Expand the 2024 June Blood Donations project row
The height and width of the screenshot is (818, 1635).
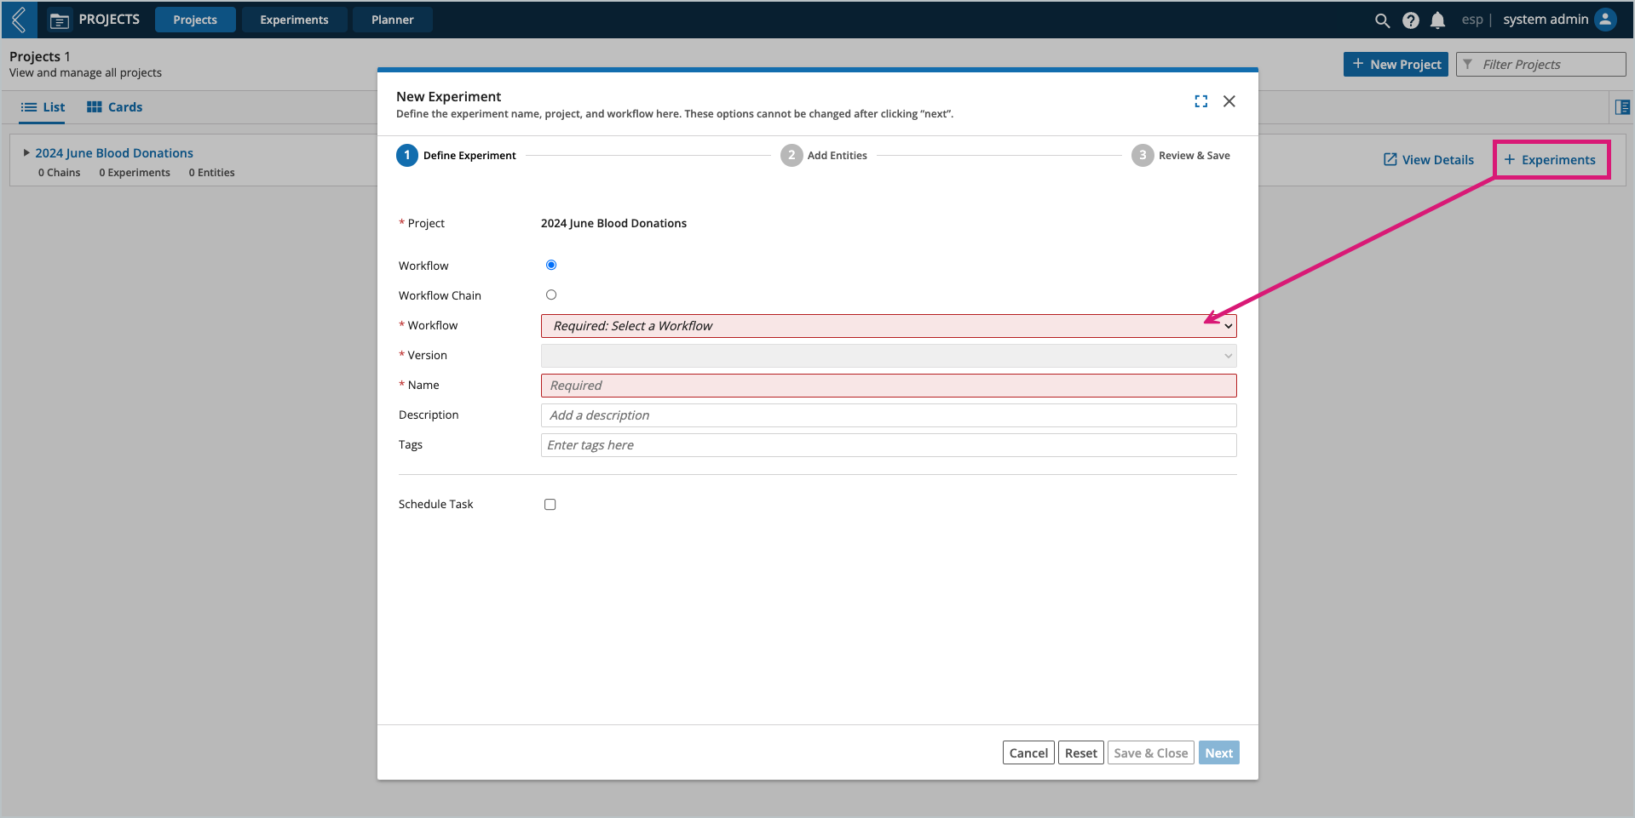point(26,153)
